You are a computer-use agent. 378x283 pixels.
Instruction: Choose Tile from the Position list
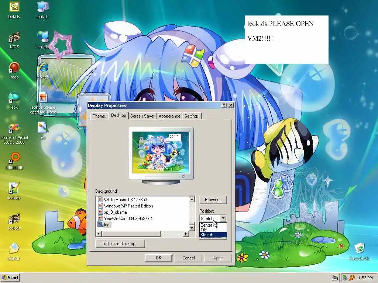(213, 230)
